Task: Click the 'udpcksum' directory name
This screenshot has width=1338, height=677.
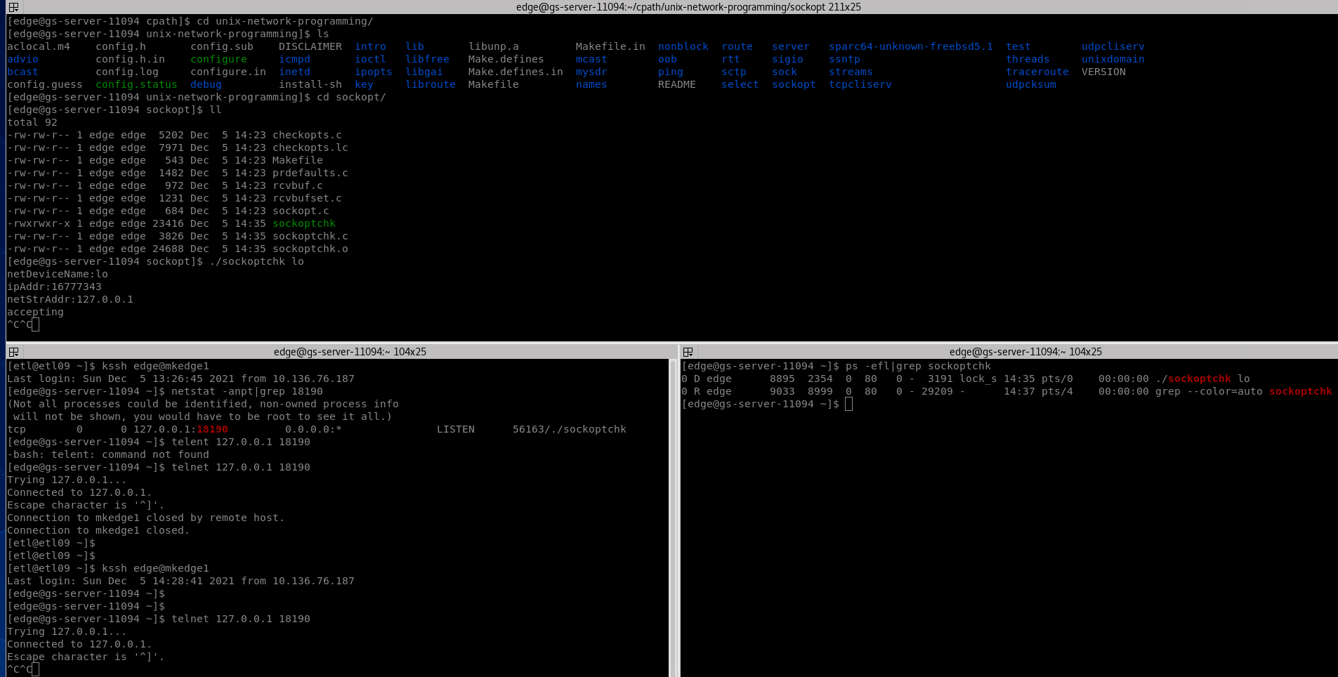Action: tap(1031, 84)
